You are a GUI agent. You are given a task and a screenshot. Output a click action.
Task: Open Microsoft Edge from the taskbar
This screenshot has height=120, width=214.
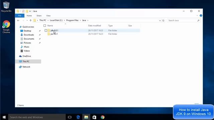[x=78, y=117]
